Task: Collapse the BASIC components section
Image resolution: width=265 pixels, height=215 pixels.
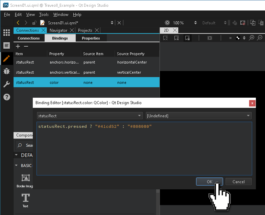Action: pos(17,166)
